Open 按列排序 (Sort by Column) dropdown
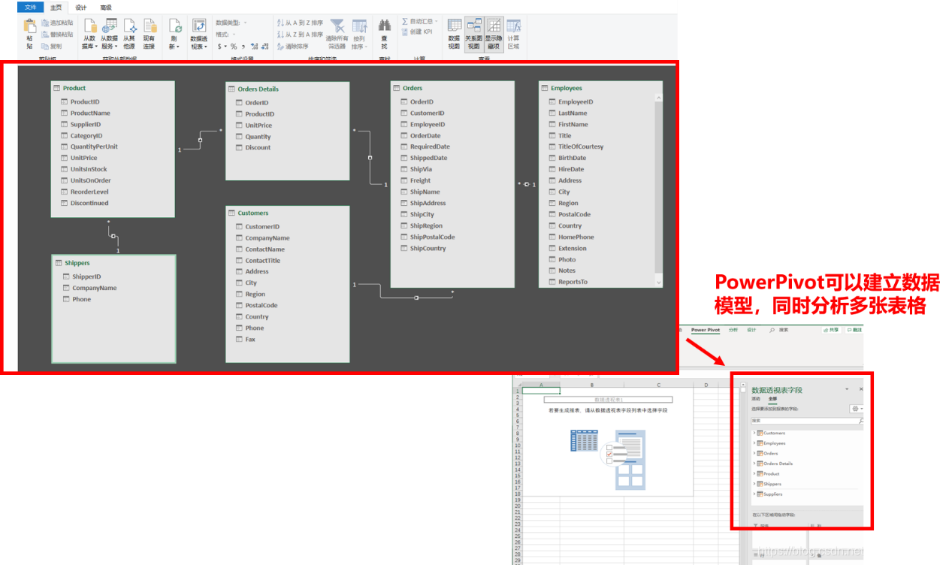 tap(359, 34)
